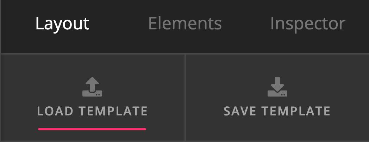
Task: Select the Layout tab
Action: pos(62,24)
